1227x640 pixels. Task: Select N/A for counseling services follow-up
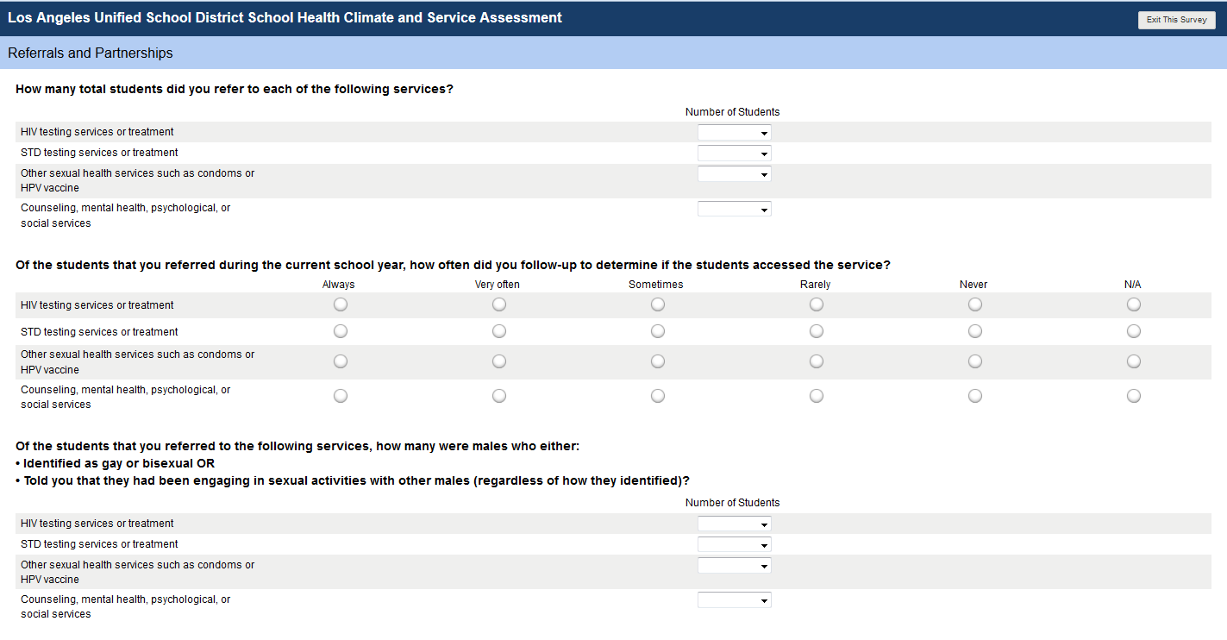[x=1134, y=396]
